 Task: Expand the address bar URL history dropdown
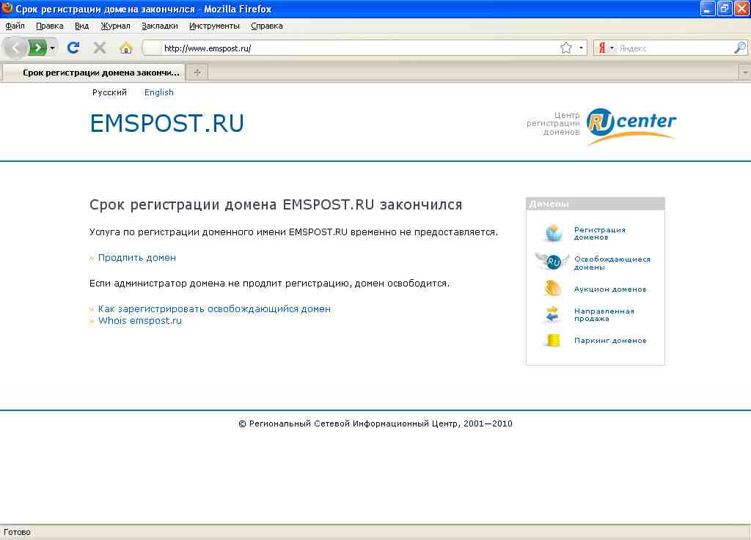tap(582, 48)
